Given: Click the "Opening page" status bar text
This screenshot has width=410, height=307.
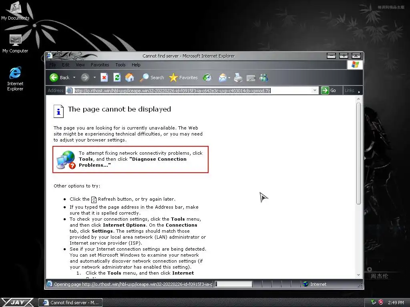Looking at the screenshot, I should tap(133, 284).
